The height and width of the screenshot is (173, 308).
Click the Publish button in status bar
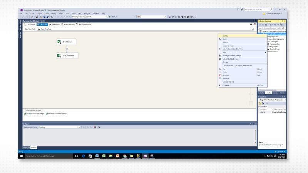[280, 151]
